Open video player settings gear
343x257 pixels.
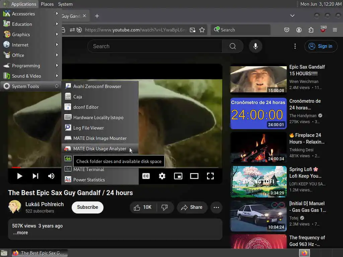pyautogui.click(x=162, y=176)
